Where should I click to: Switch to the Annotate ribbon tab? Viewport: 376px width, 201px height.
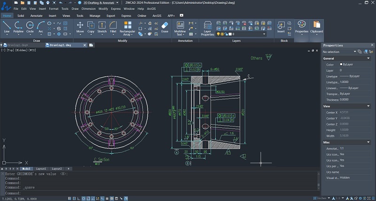click(36, 15)
